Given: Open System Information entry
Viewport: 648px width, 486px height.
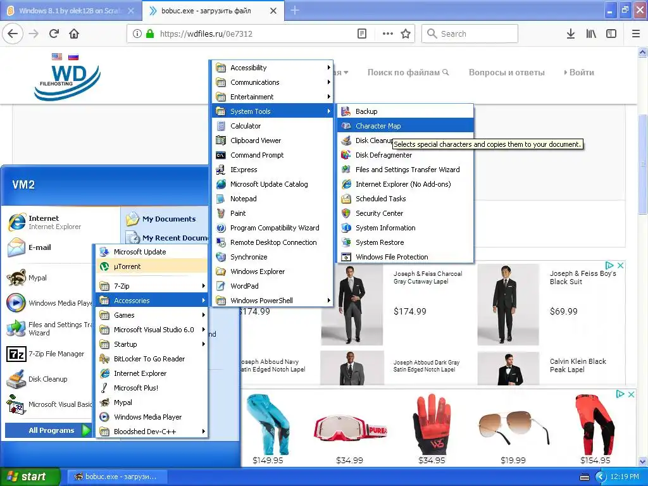Looking at the screenshot, I should pyautogui.click(x=406, y=228).
